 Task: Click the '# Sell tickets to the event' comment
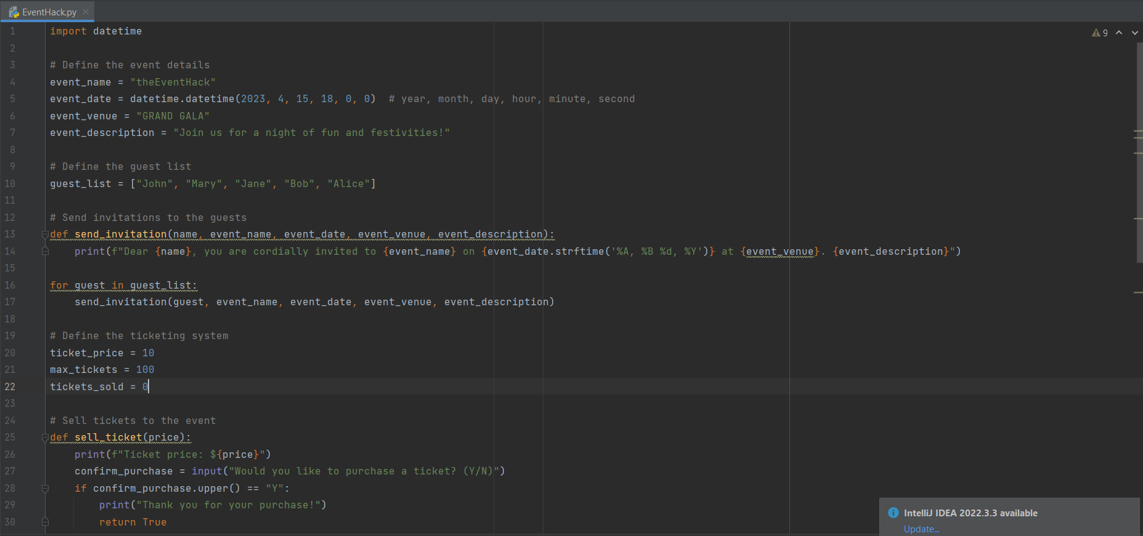click(133, 421)
